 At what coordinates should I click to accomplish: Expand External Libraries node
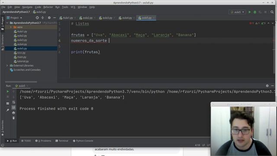coord(7,65)
